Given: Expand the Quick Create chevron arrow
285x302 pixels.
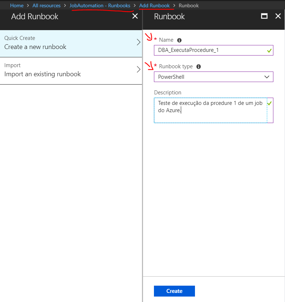Looking at the screenshot, I should pos(138,42).
